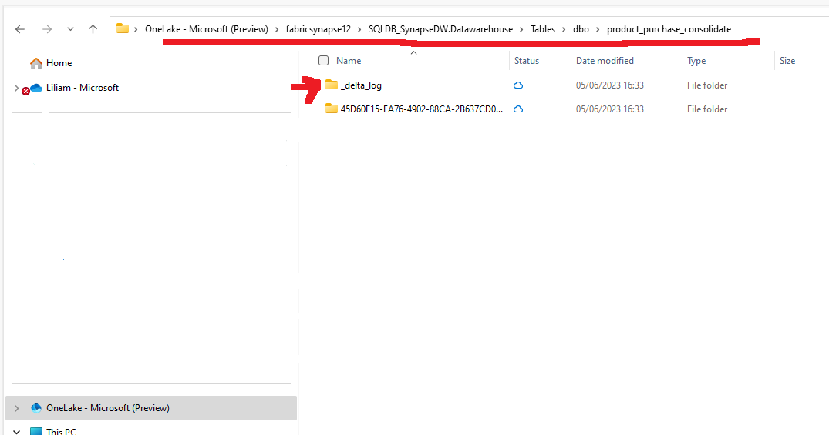
Task: Click 45D60F15 folder icon
Action: coord(332,109)
